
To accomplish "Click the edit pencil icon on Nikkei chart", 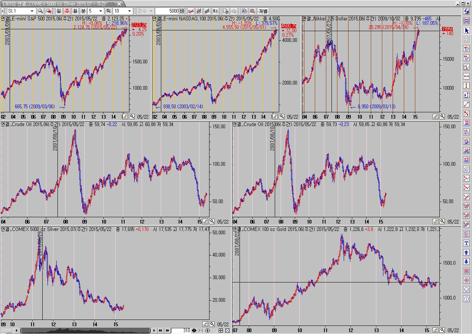I will click(436, 116).
